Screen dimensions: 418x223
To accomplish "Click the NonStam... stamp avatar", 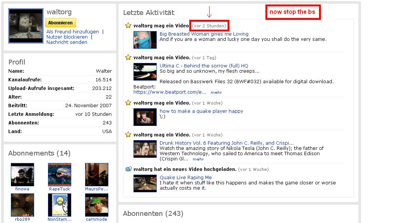I will coord(60,205).
